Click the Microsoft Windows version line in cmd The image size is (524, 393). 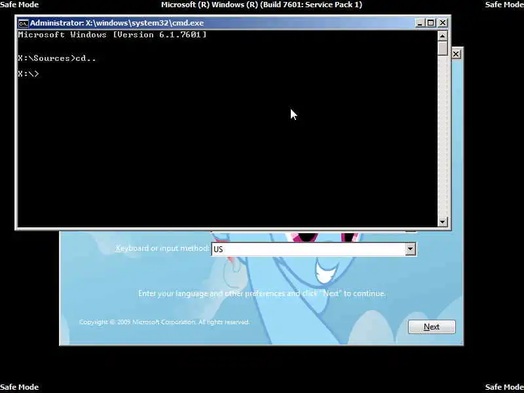point(112,35)
